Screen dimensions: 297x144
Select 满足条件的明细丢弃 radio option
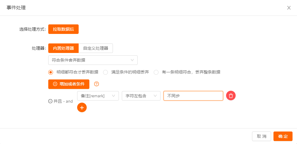(105, 72)
